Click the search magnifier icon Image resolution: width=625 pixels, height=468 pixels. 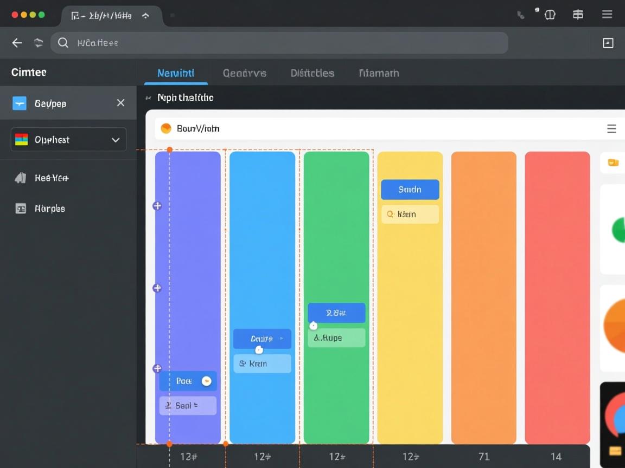[x=63, y=43]
